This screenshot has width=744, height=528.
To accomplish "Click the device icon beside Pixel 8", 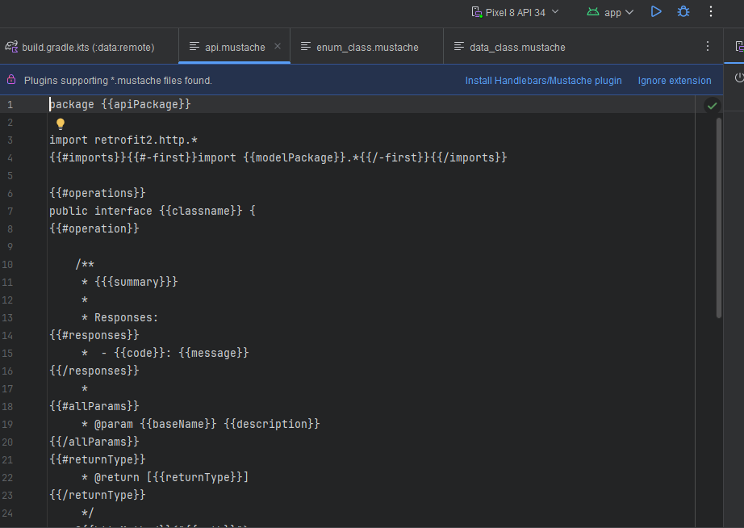I will (476, 12).
